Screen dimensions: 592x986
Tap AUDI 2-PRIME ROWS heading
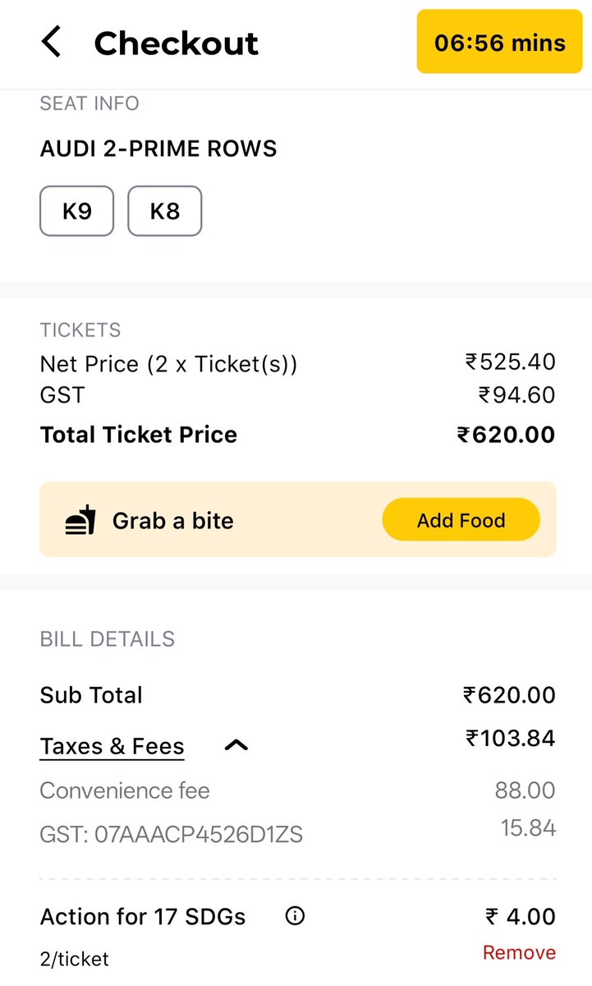click(158, 149)
